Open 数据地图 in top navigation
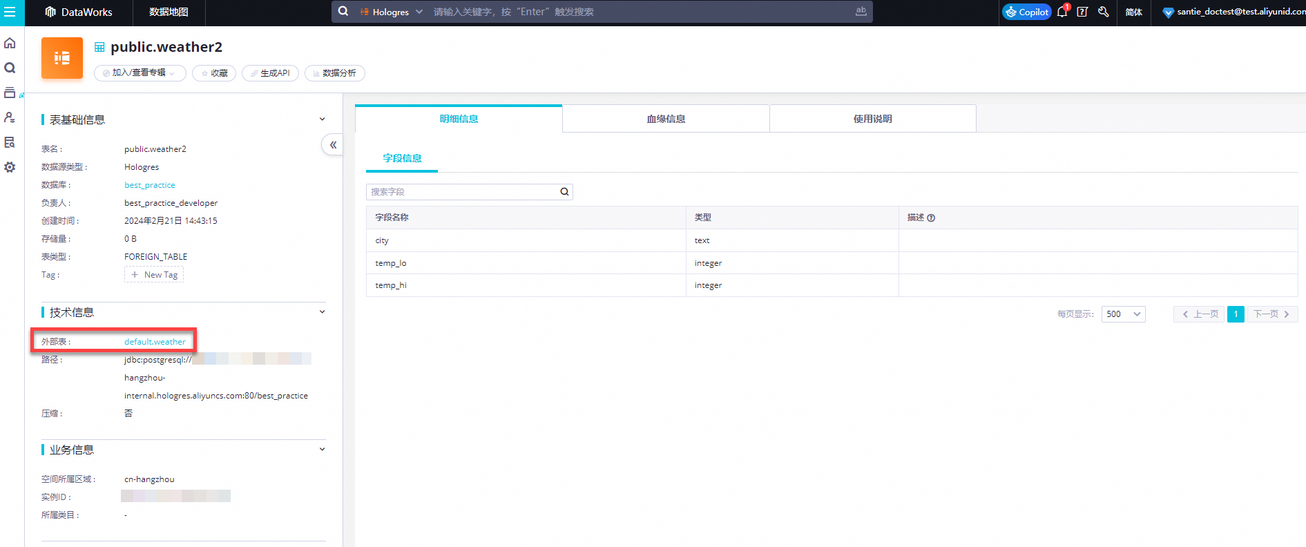 [169, 12]
